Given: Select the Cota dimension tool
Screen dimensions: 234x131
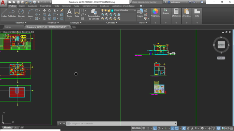Looking at the screenshot, I should click(x=77, y=13).
